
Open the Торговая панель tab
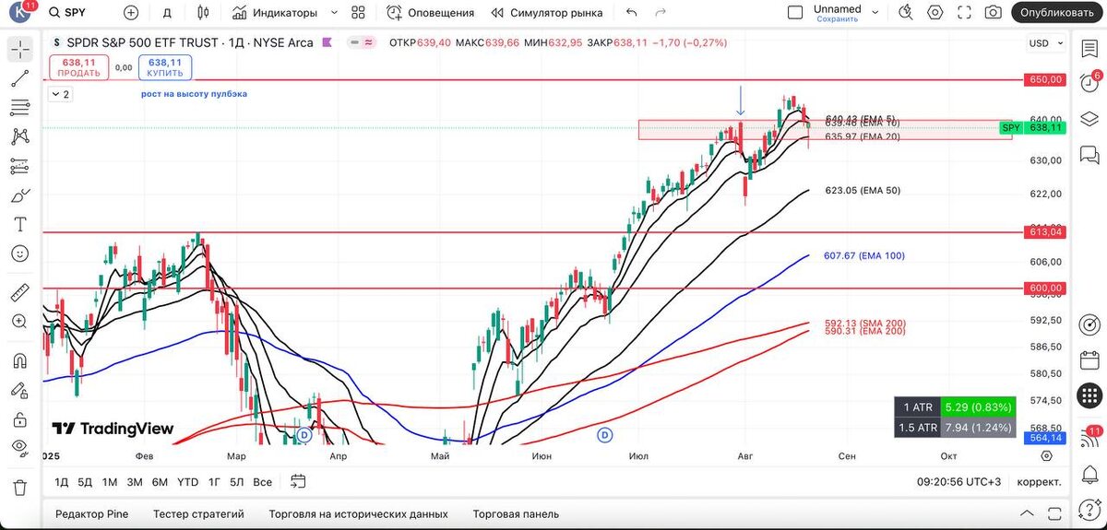coord(516,514)
